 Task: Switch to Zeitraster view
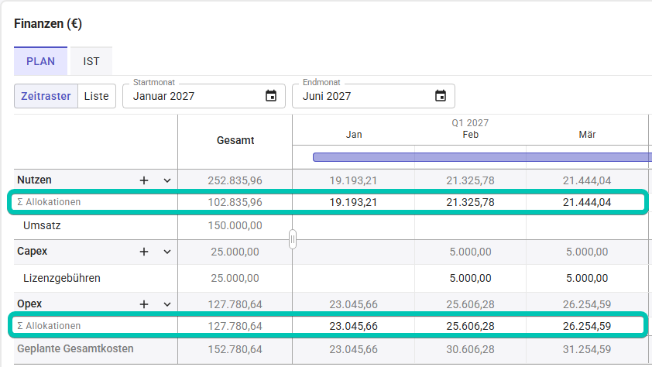tap(46, 96)
